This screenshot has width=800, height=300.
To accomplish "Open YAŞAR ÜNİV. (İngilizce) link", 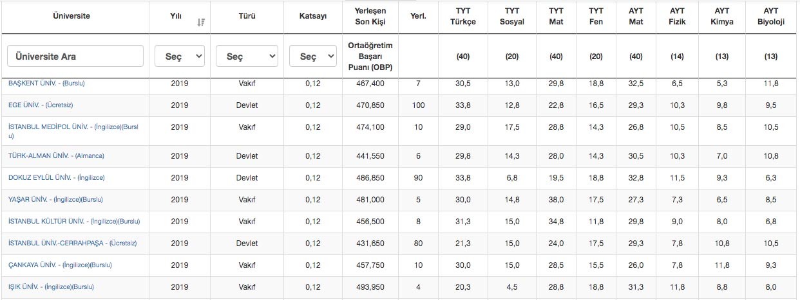I will [55, 200].
